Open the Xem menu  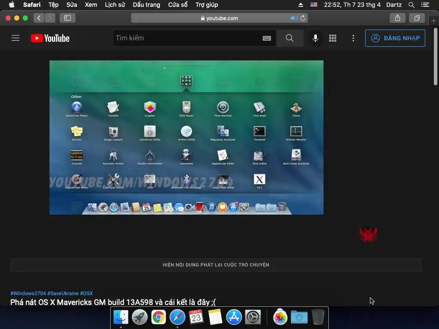[x=91, y=5]
